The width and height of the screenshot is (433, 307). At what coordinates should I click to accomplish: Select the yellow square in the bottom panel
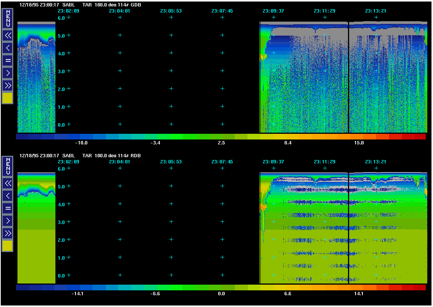(x=8, y=246)
